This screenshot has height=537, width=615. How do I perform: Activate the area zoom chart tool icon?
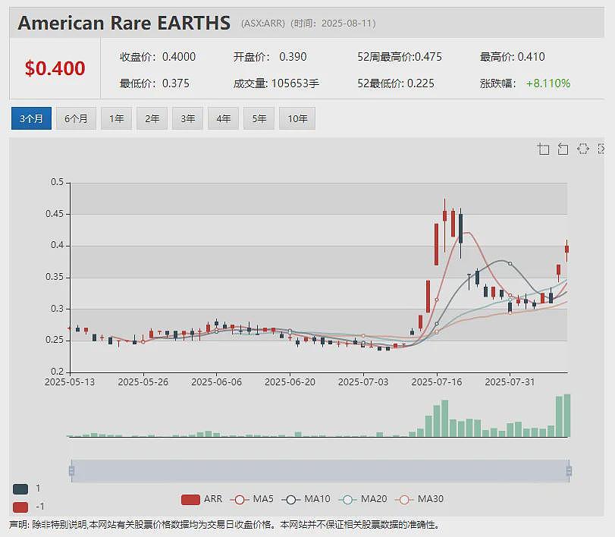point(543,149)
